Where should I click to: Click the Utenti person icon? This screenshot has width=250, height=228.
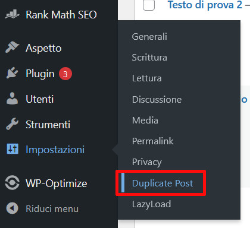12,98
